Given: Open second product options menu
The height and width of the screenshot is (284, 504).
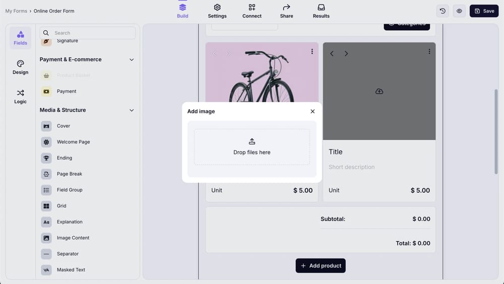Looking at the screenshot, I should click(x=429, y=51).
